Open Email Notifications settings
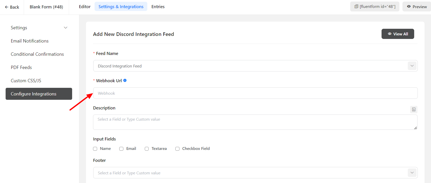 pyautogui.click(x=30, y=41)
